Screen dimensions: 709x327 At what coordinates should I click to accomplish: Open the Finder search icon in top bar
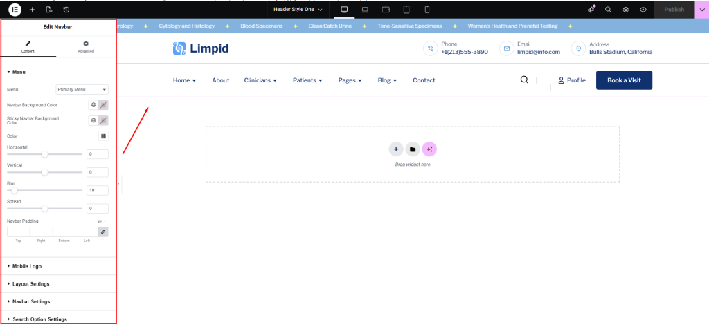click(608, 10)
